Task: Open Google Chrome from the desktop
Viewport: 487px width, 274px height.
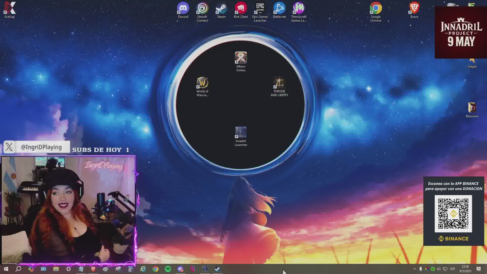Action: click(376, 12)
